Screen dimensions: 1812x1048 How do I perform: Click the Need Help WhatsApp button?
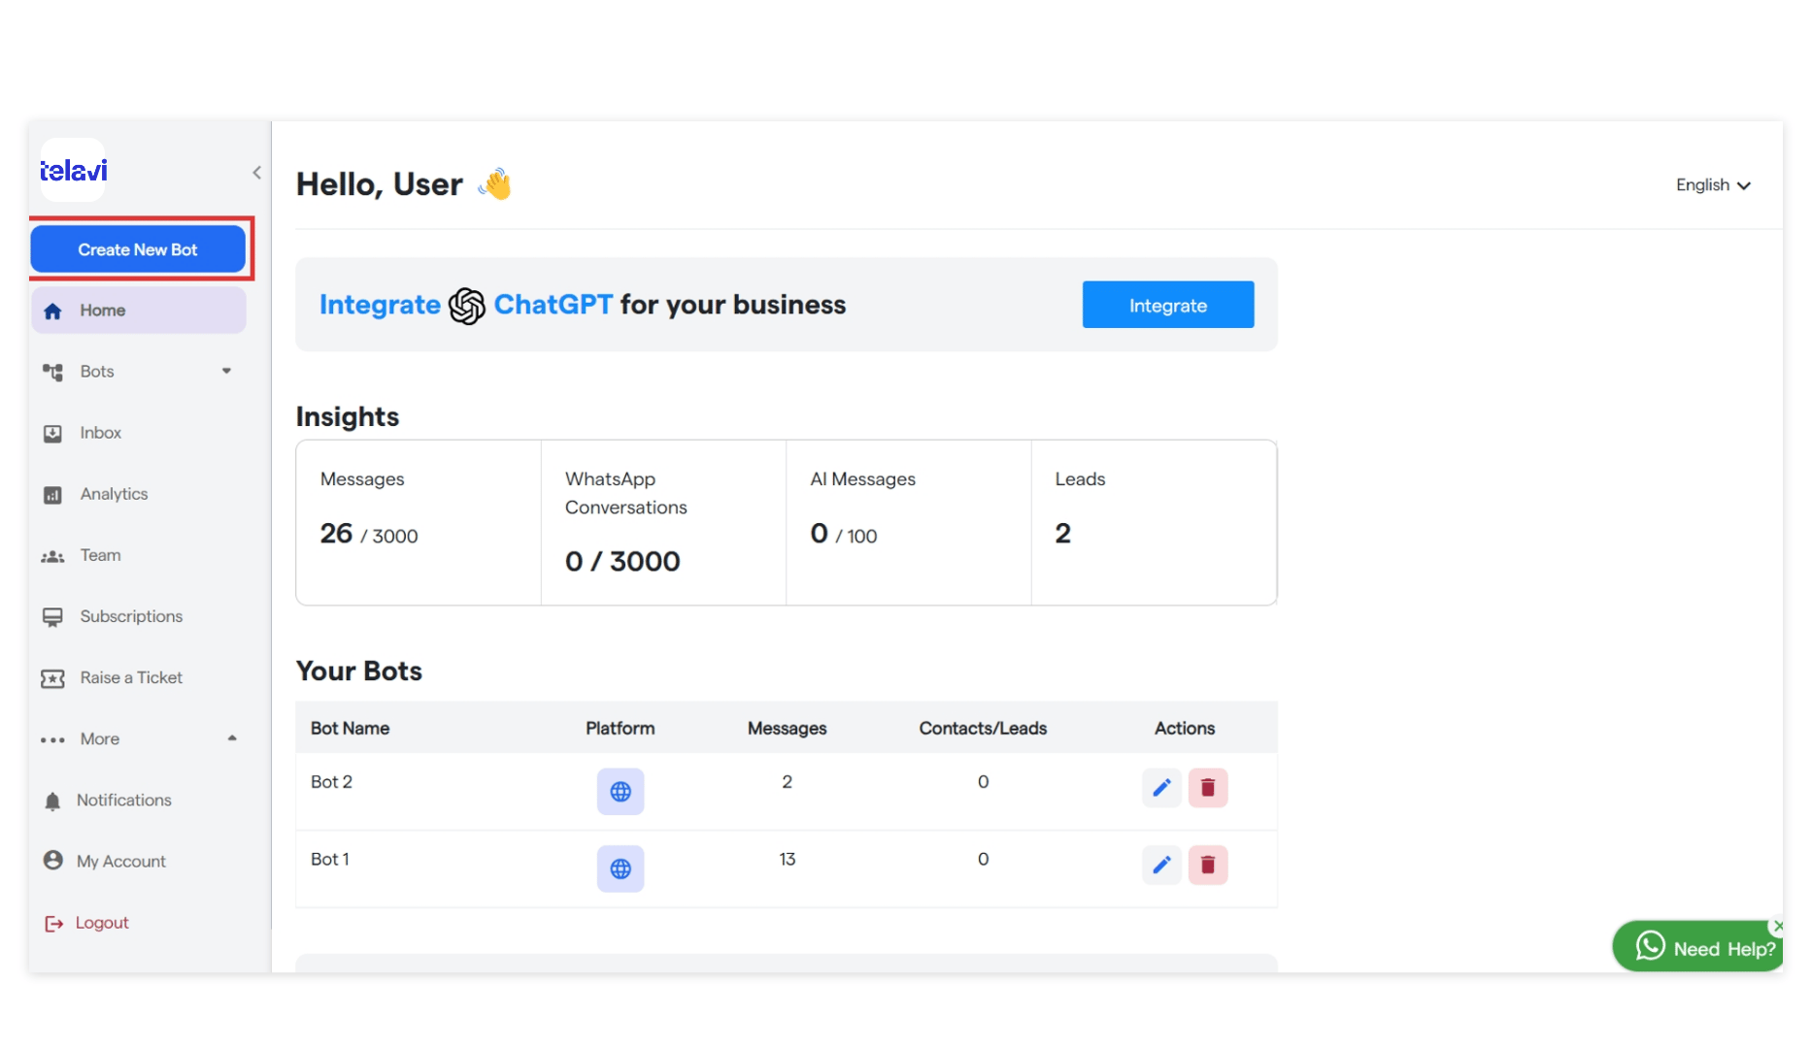point(1697,947)
